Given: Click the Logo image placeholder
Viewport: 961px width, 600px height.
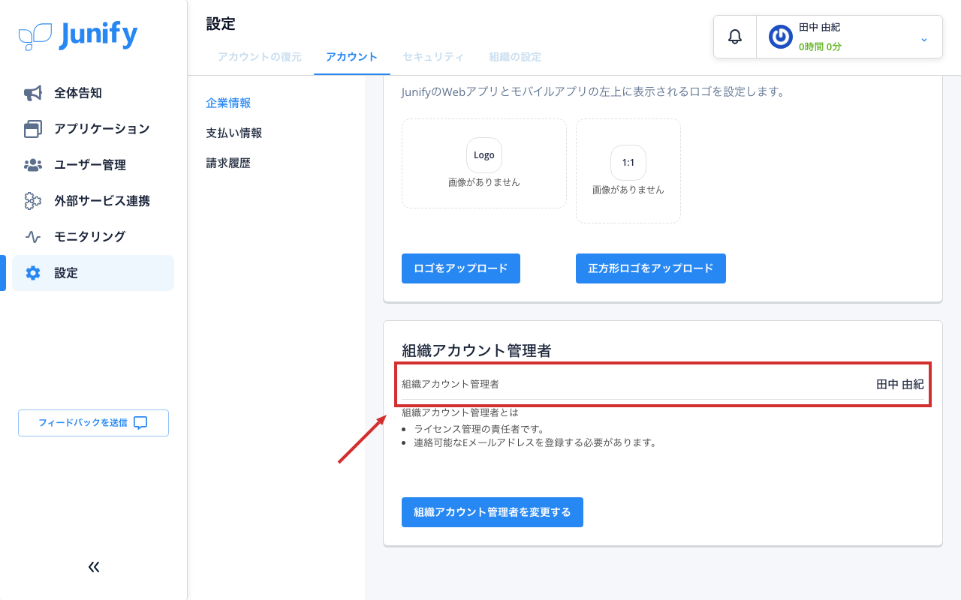Looking at the screenshot, I should pyautogui.click(x=484, y=163).
